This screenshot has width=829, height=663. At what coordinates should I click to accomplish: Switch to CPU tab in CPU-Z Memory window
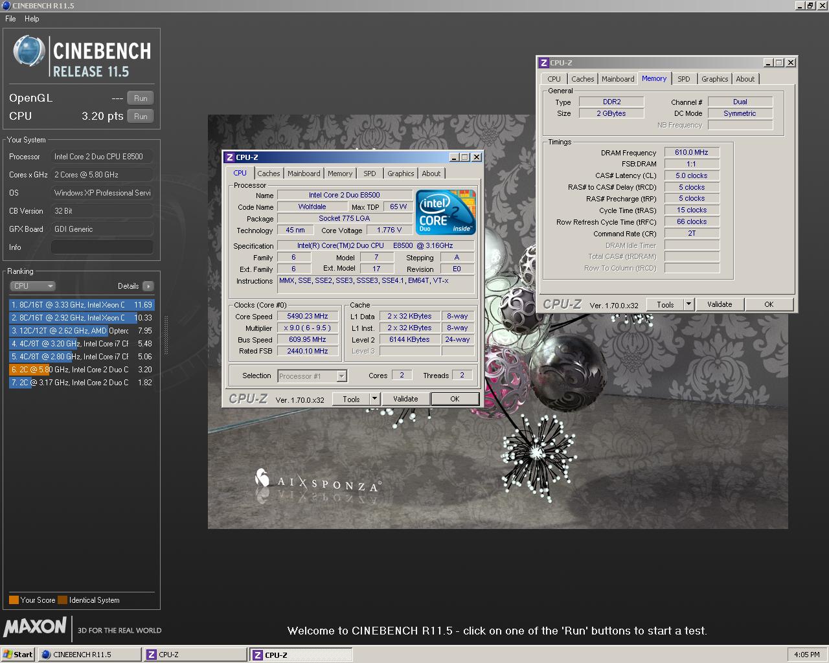(x=554, y=79)
